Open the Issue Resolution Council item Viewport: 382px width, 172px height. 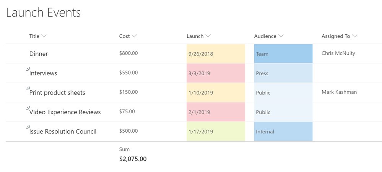[x=63, y=131]
